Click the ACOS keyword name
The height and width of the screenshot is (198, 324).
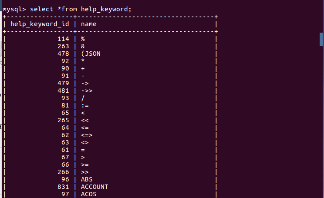pyautogui.click(x=88, y=194)
